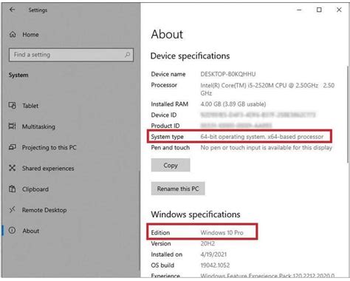Click the System category label in sidebar
The image size is (350, 281).
(18, 75)
